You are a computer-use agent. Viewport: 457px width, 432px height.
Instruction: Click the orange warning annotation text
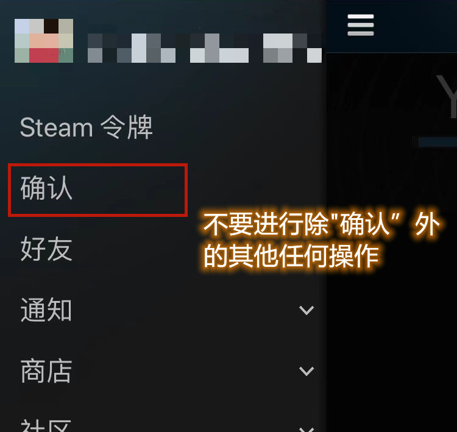(322, 239)
